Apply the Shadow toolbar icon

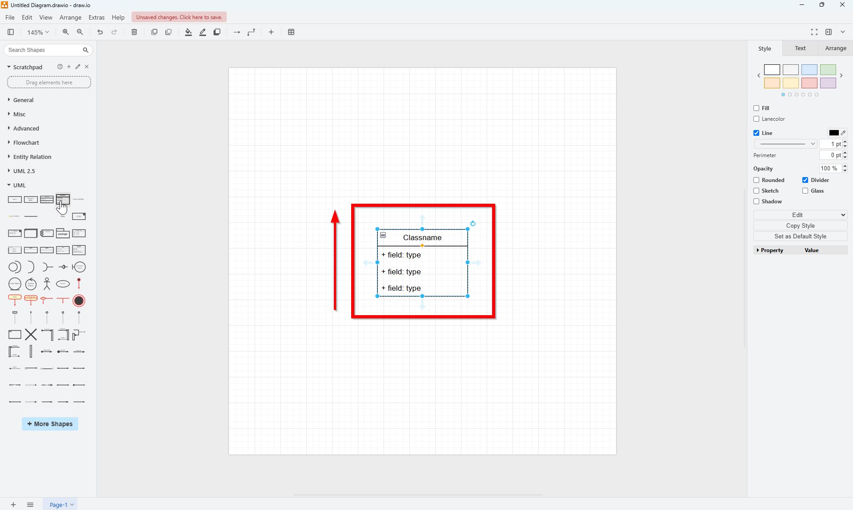pos(217,32)
